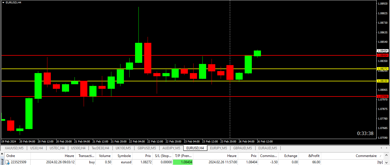Click the Symbole column header
Screen dimensions: 390x165
pos(124,156)
